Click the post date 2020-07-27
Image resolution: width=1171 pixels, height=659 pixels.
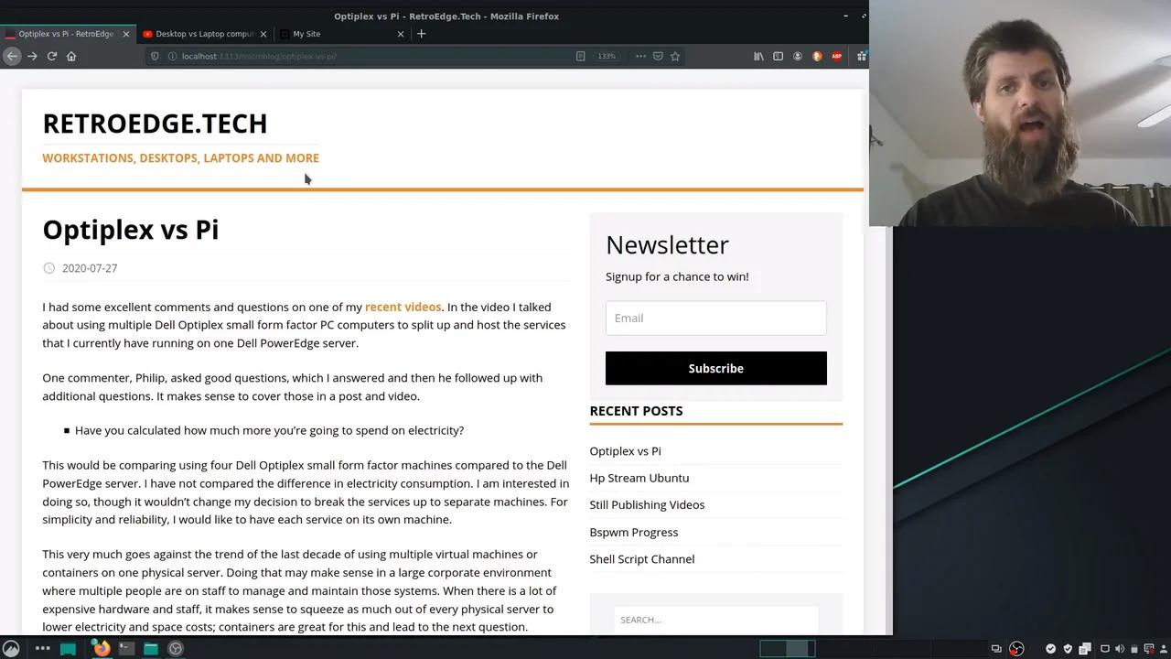tap(90, 268)
